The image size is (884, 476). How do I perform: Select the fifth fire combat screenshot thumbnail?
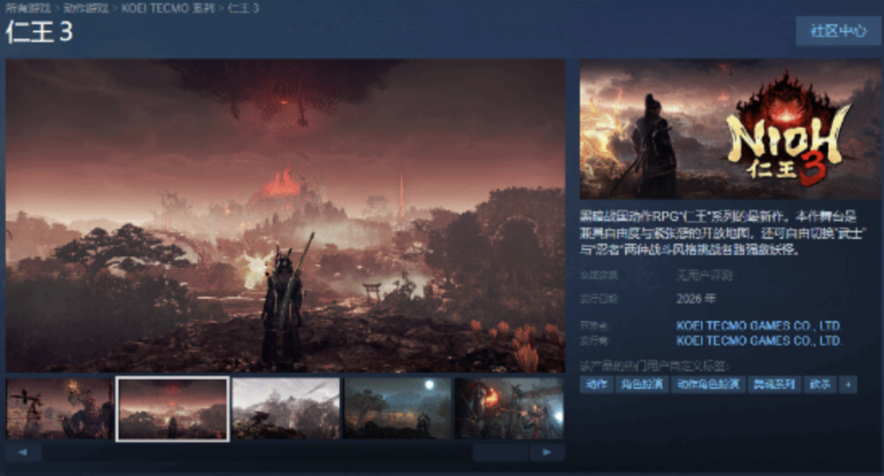(x=509, y=409)
